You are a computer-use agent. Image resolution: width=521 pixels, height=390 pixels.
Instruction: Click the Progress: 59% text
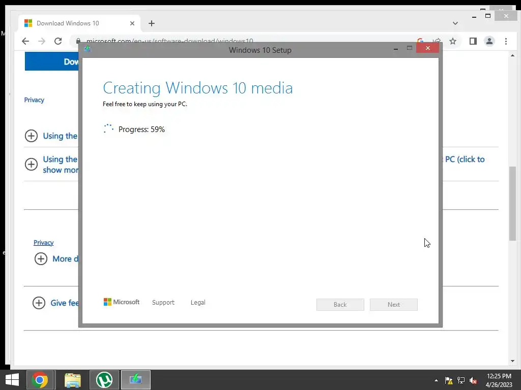[141, 129]
